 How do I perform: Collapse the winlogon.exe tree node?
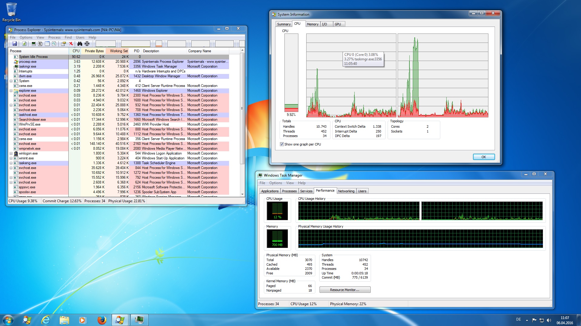[x=11, y=153]
